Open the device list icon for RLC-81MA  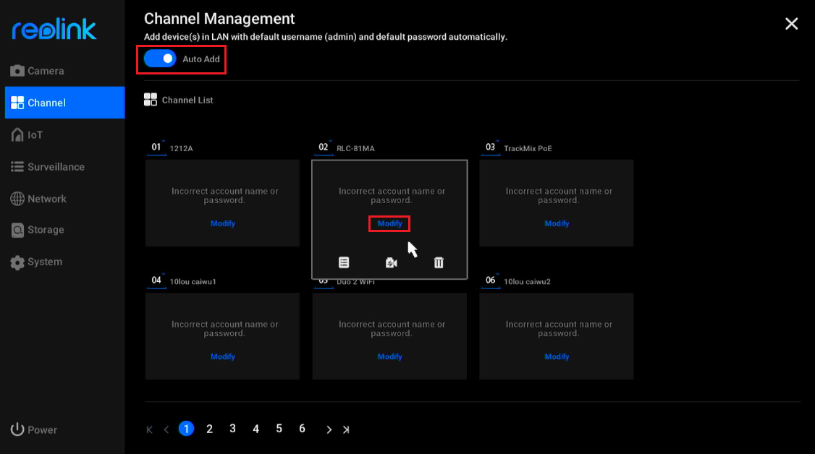(344, 262)
